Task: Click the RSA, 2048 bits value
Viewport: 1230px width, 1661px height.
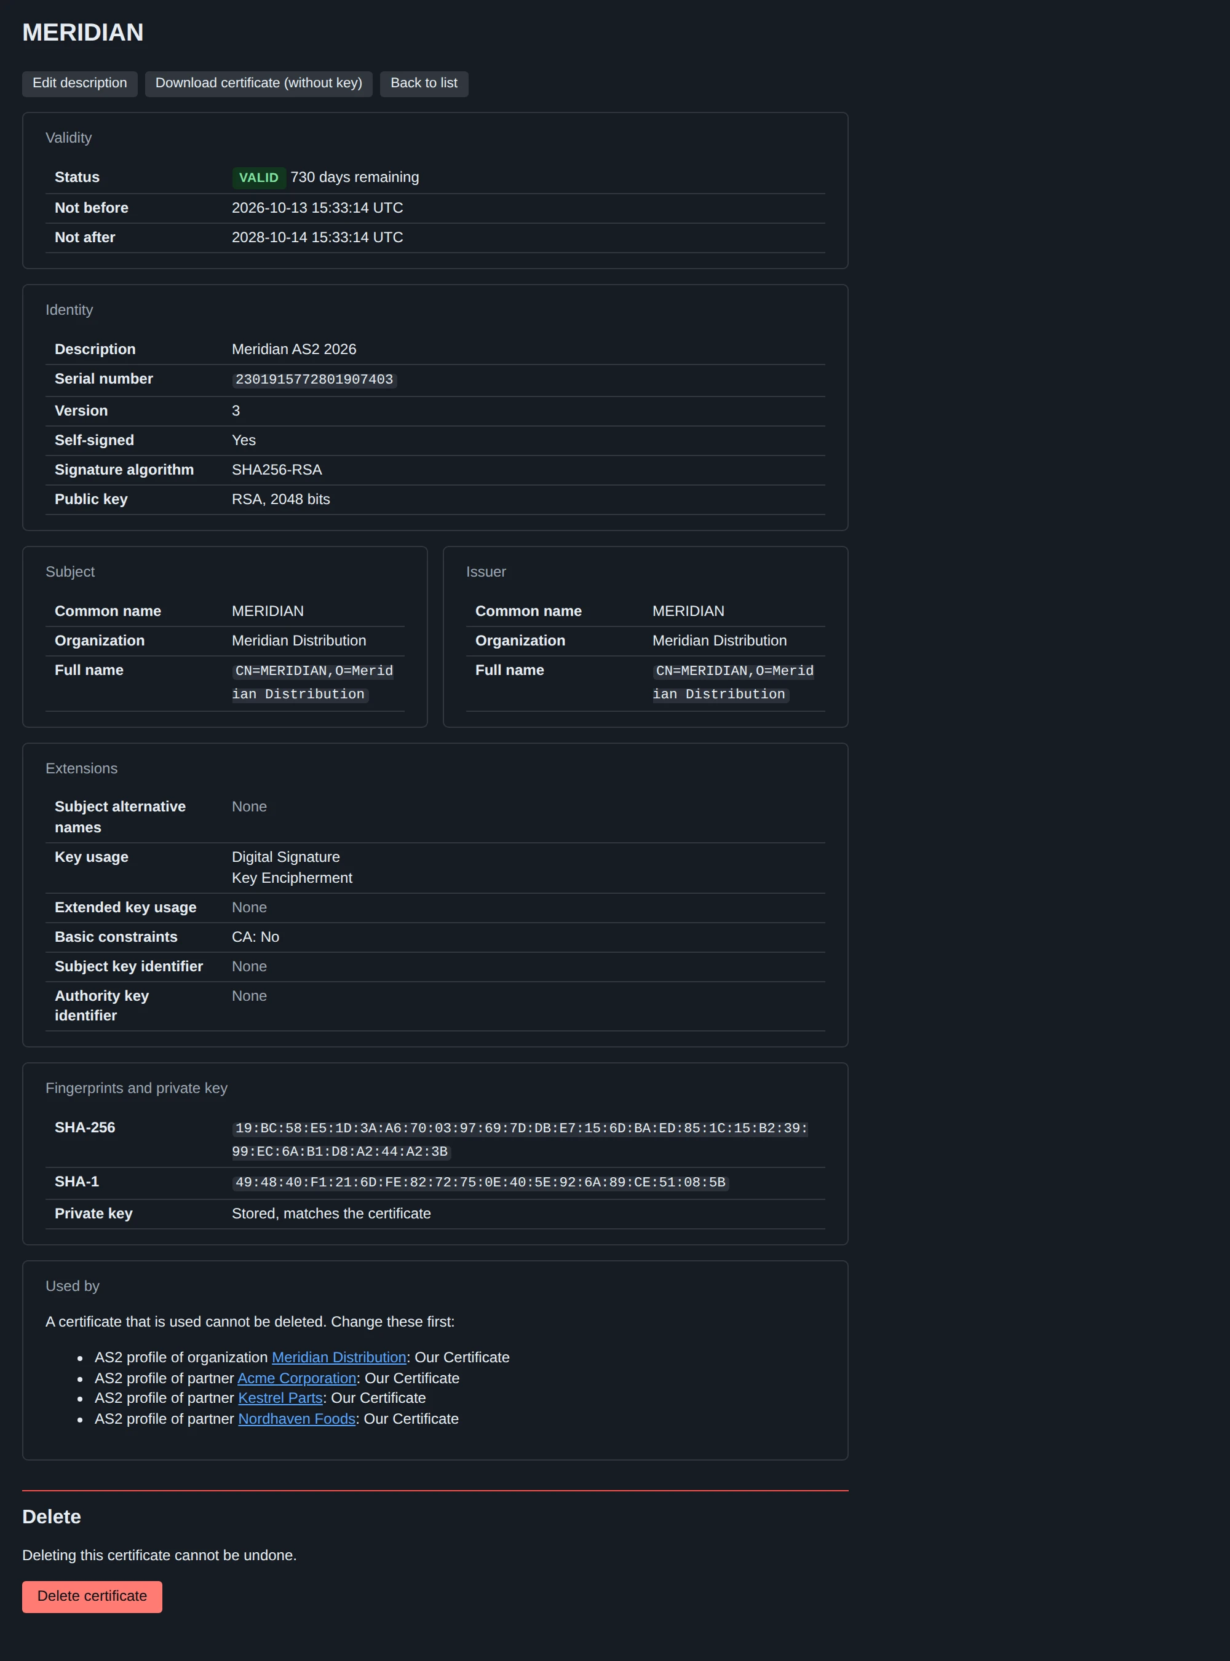Action: [280, 499]
